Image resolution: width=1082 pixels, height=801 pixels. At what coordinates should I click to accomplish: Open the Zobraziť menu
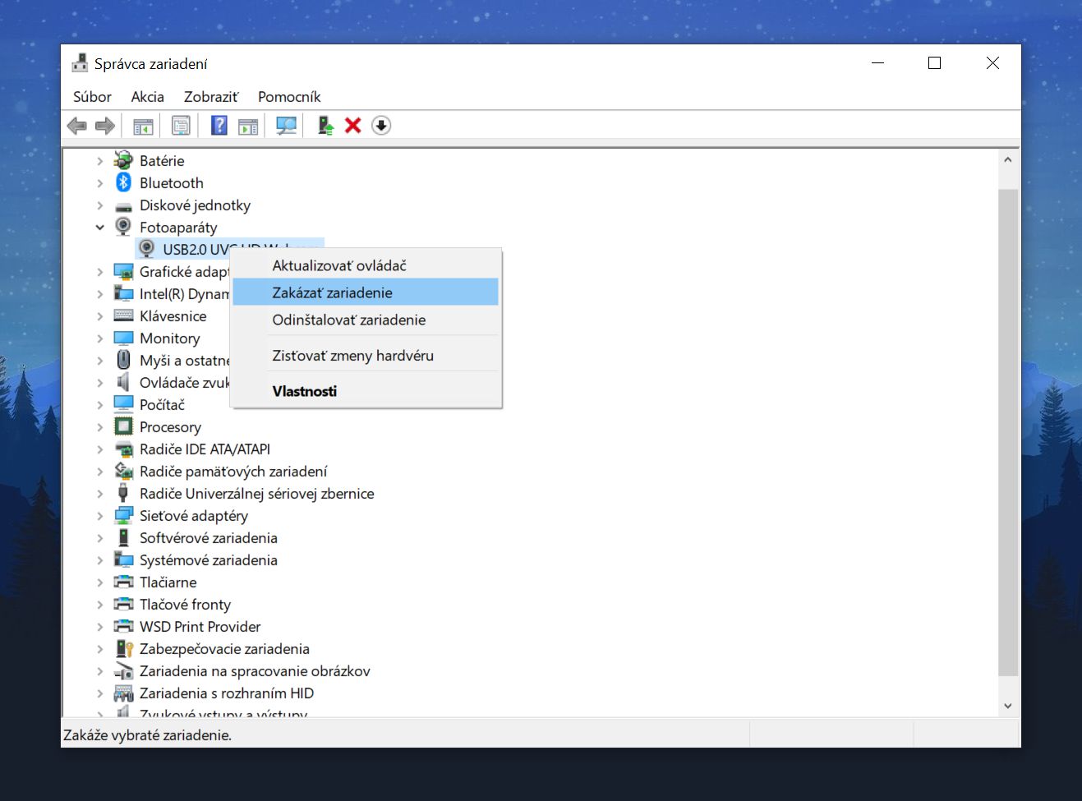[211, 97]
